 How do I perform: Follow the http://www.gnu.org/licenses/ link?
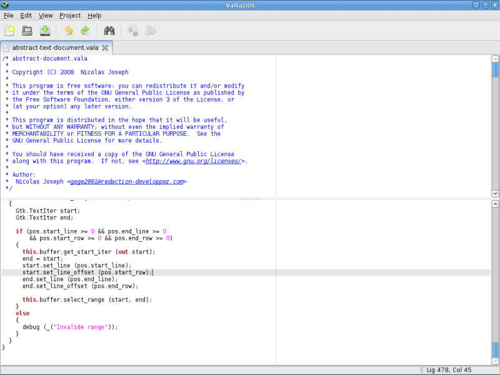[193, 161]
